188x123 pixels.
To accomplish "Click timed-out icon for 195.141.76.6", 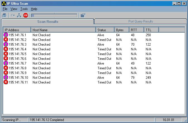I will tap(6, 58).
